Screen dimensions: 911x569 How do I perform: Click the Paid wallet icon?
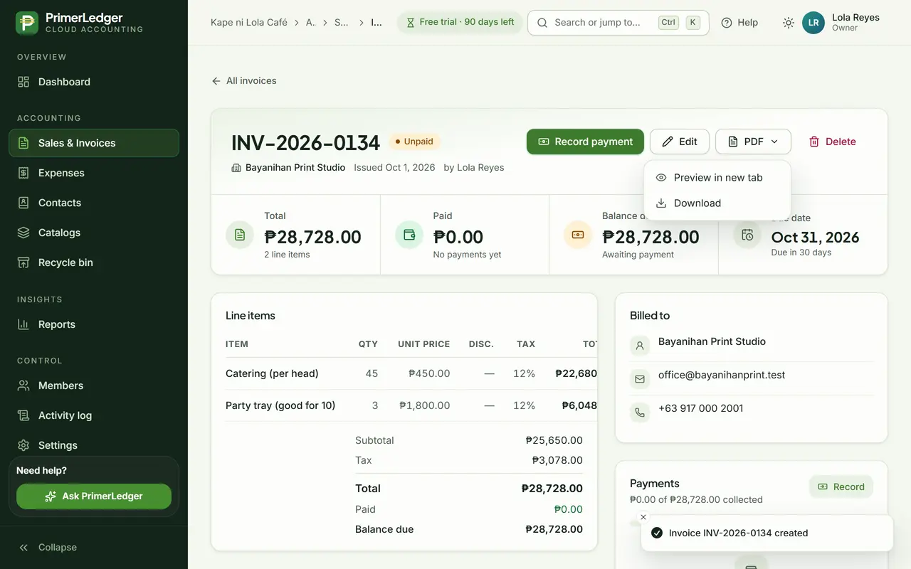409,235
